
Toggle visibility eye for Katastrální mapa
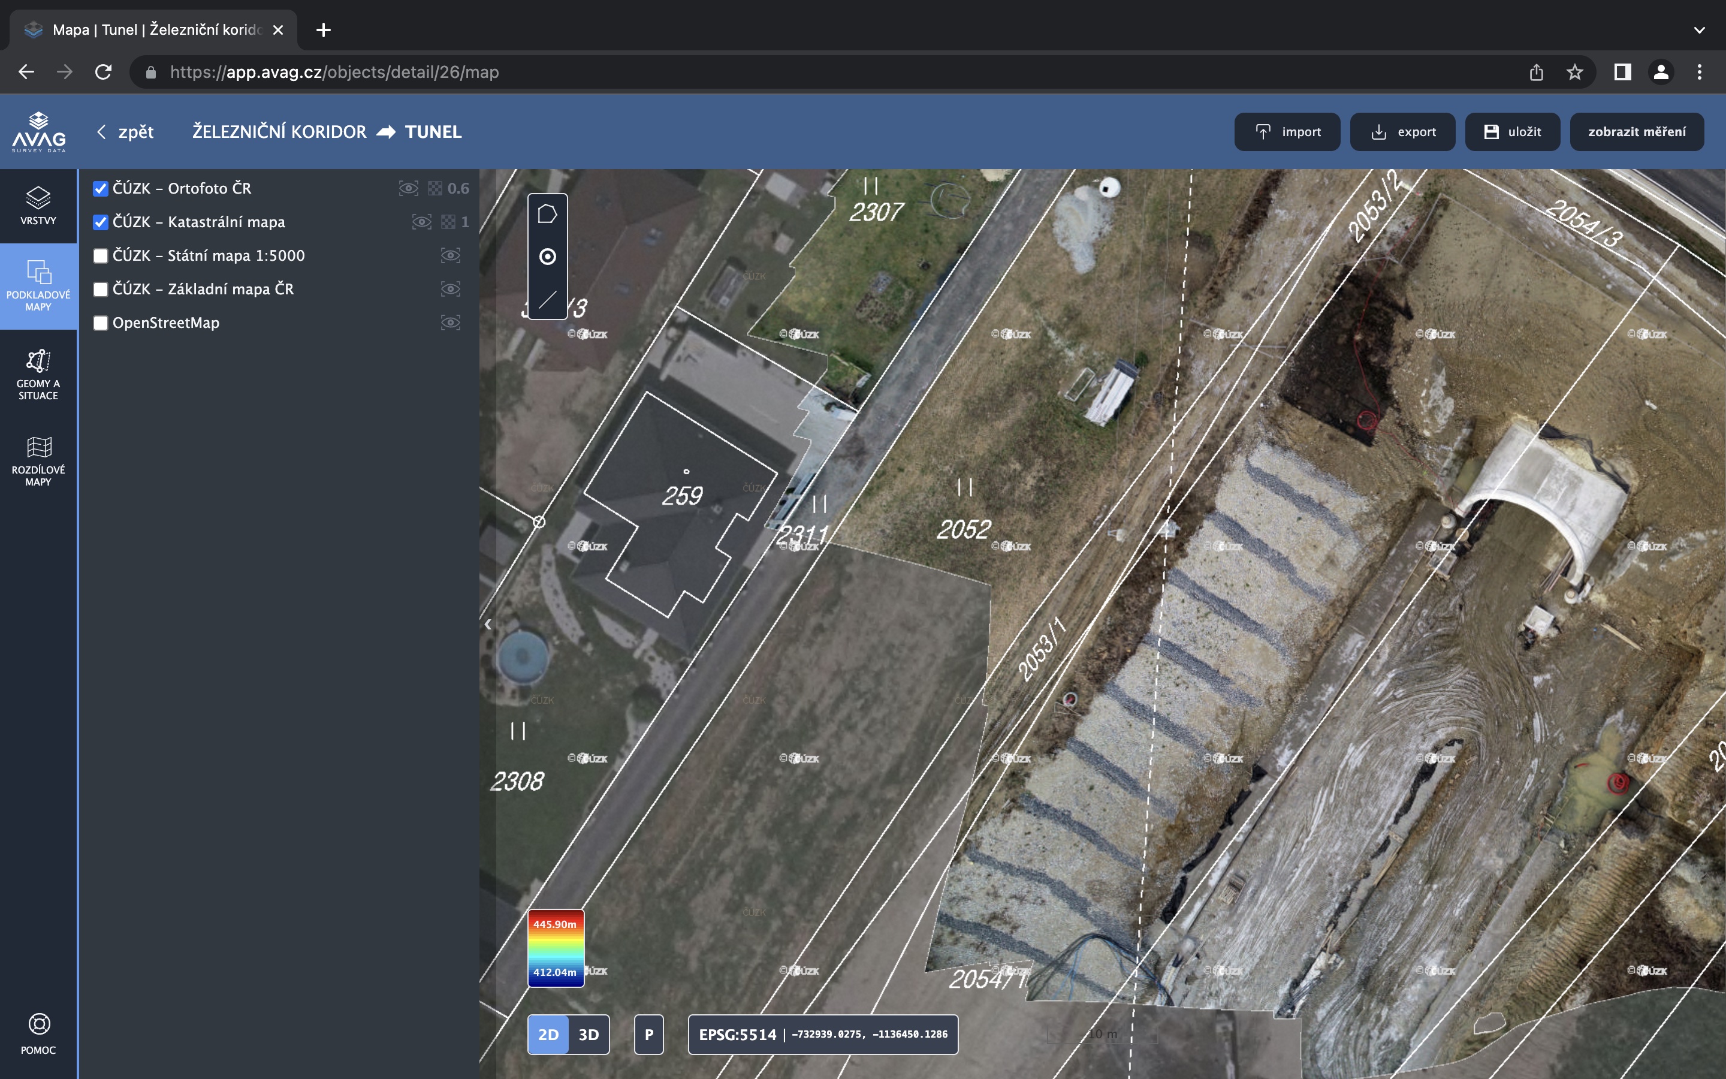[x=421, y=222]
